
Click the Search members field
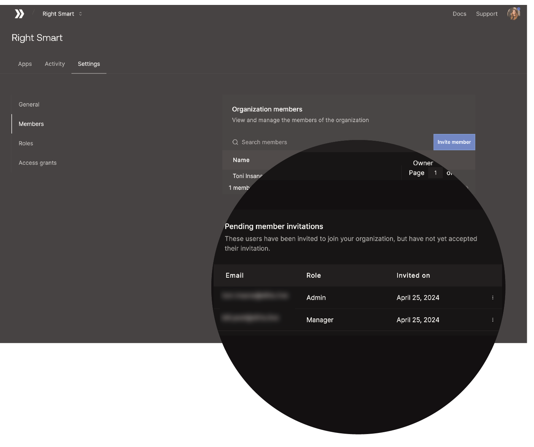tap(328, 142)
